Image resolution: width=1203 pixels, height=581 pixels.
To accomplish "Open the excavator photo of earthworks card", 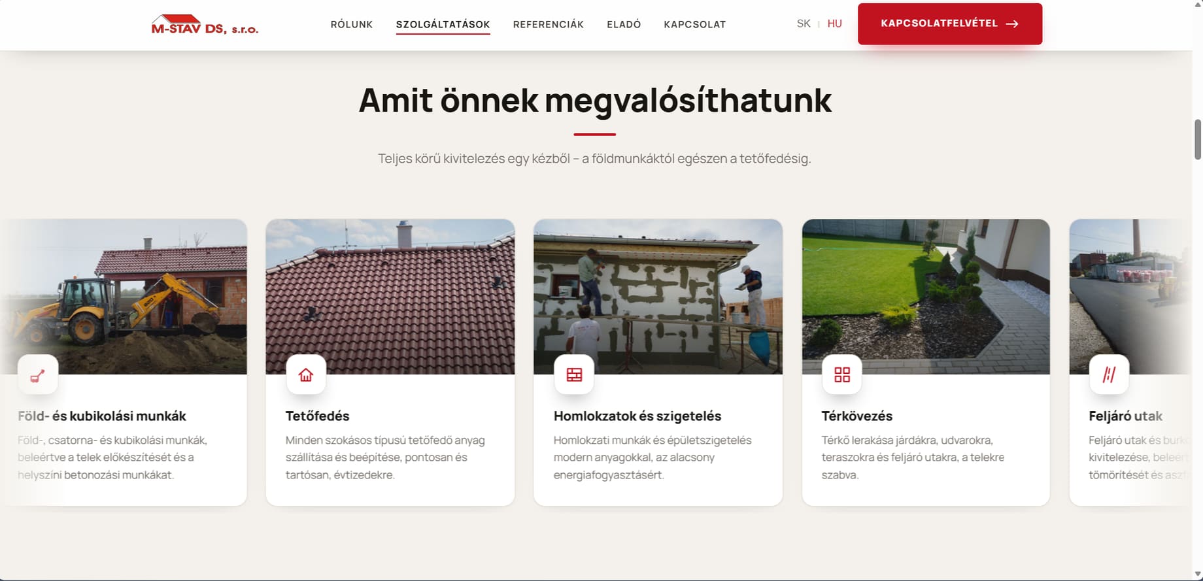I will point(124,297).
